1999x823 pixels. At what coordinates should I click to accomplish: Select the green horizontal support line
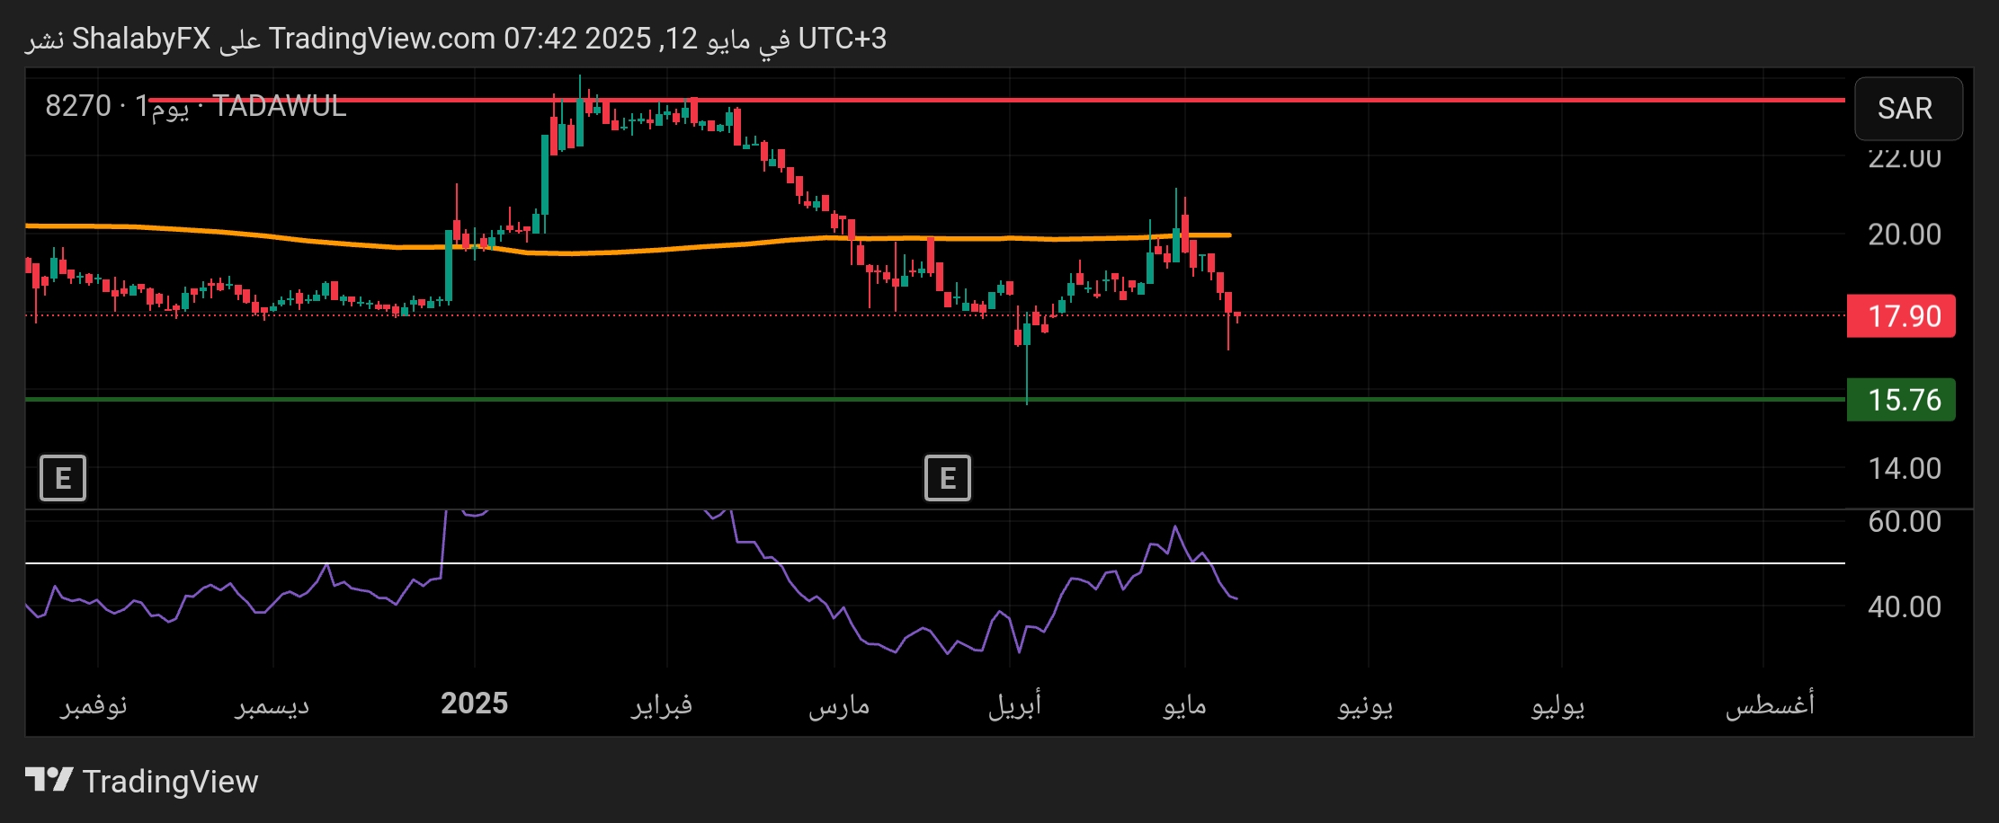(x=935, y=399)
